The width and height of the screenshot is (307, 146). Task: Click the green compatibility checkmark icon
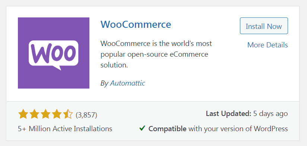142,128
